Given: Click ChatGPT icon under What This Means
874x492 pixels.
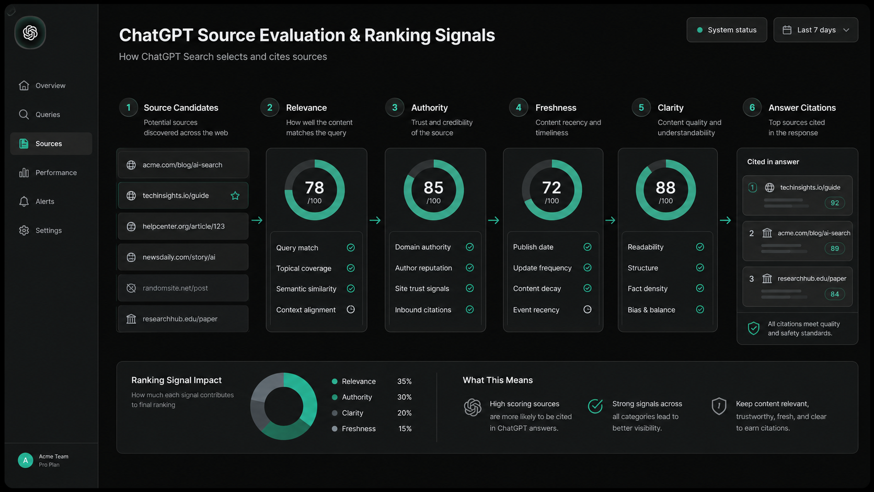Looking at the screenshot, I should pyautogui.click(x=473, y=407).
